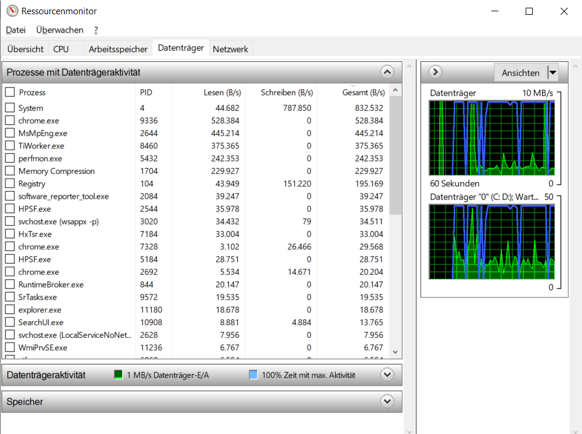Click the Ressourcenmonitor app icon in title bar

click(x=12, y=11)
